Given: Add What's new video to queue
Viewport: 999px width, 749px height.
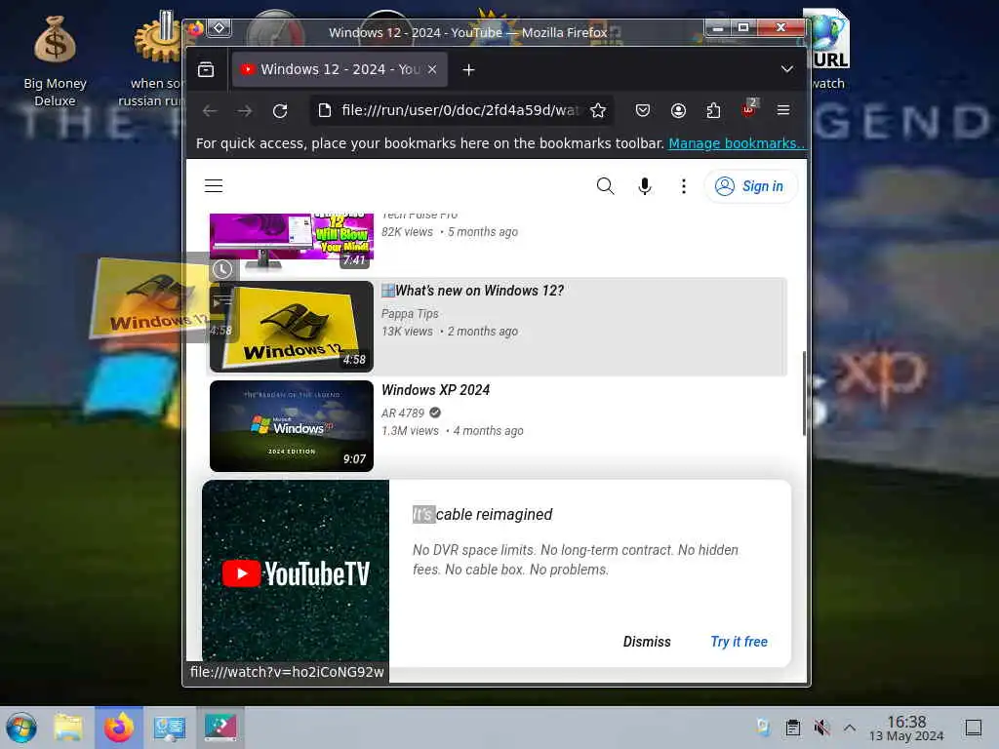Looking at the screenshot, I should click(x=221, y=301).
